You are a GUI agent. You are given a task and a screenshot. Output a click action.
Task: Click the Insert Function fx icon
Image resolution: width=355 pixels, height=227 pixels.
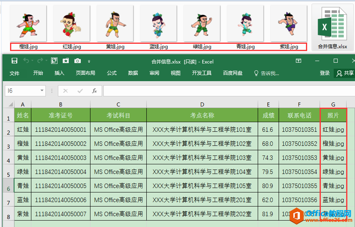94,91
